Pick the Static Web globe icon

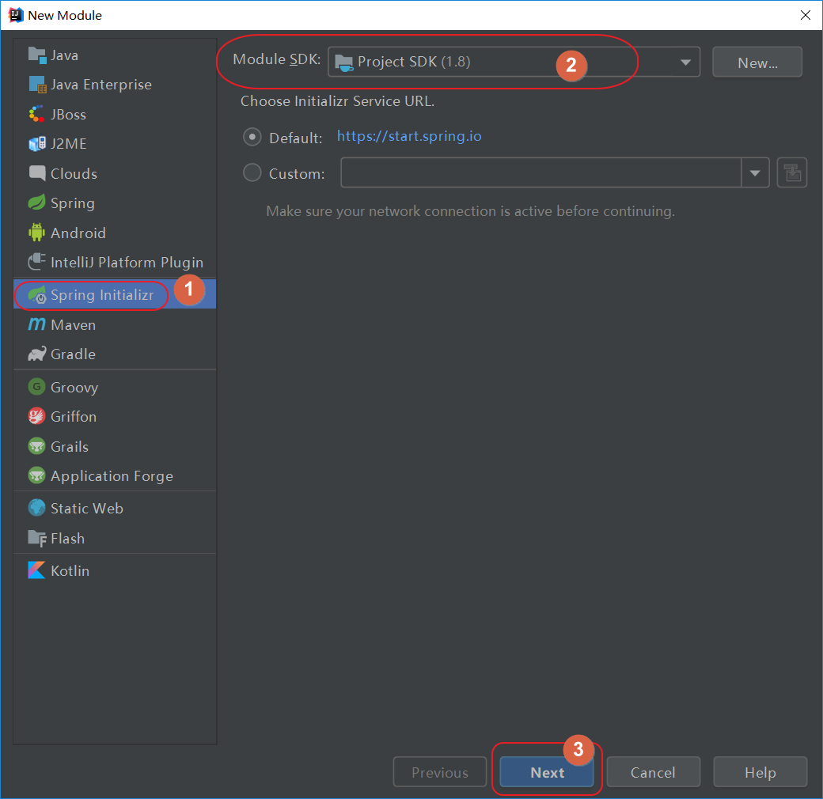point(36,508)
